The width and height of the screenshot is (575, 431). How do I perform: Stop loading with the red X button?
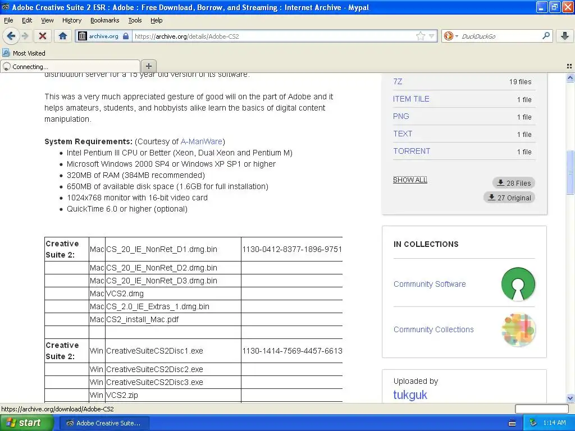(x=43, y=36)
